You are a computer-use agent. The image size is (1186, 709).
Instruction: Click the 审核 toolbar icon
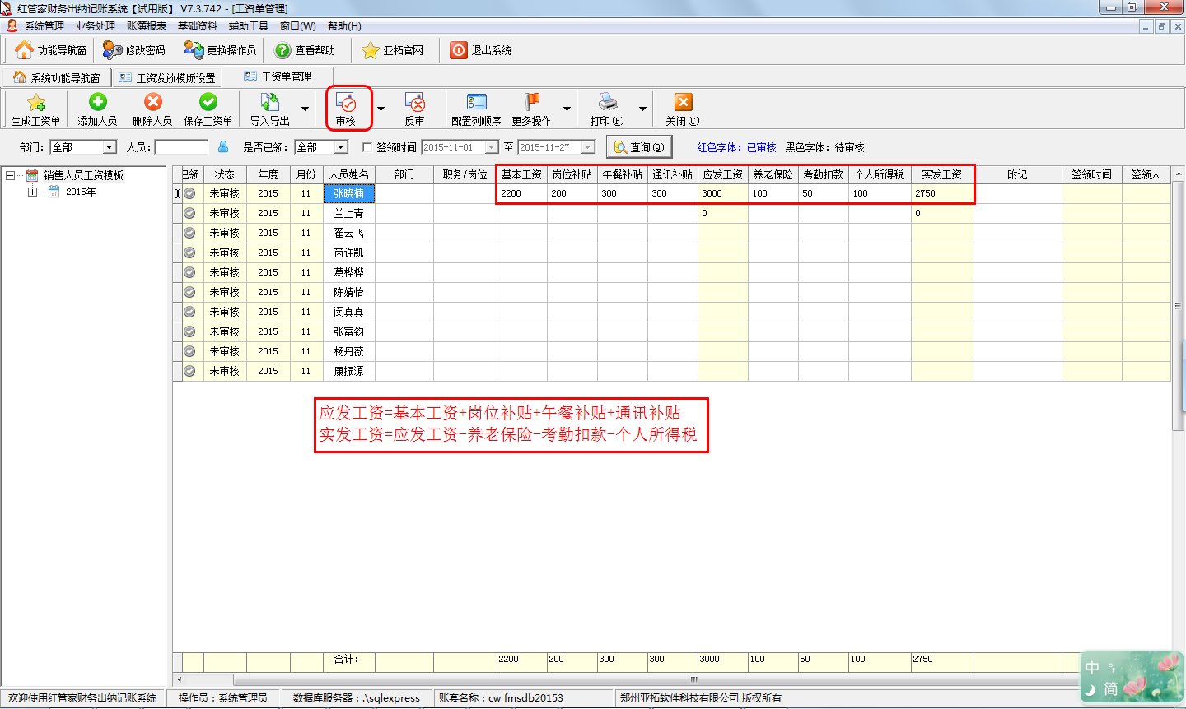[x=346, y=104]
